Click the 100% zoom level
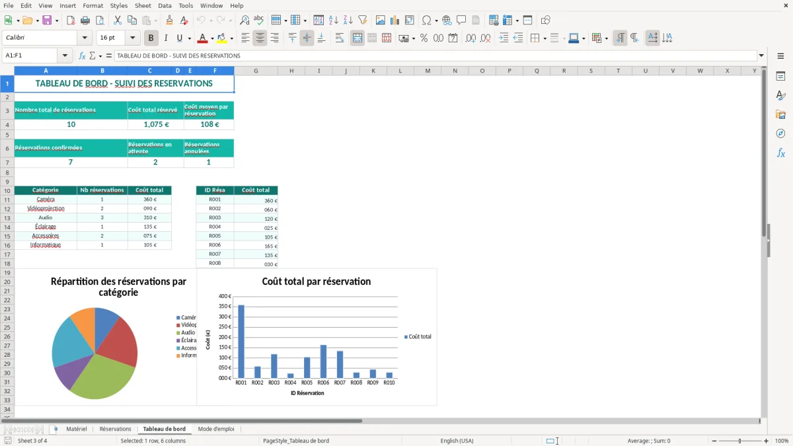The height and width of the screenshot is (446, 793). 782,441
